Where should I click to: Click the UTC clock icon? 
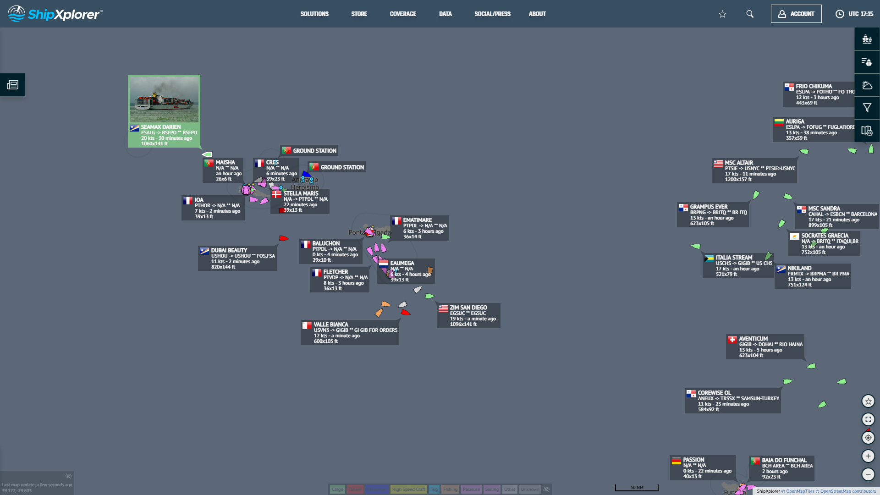(x=840, y=14)
